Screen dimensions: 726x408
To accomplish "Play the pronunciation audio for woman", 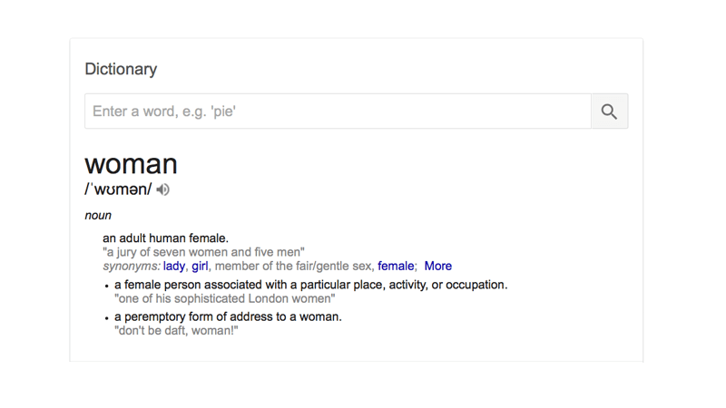I will pyautogui.click(x=162, y=189).
